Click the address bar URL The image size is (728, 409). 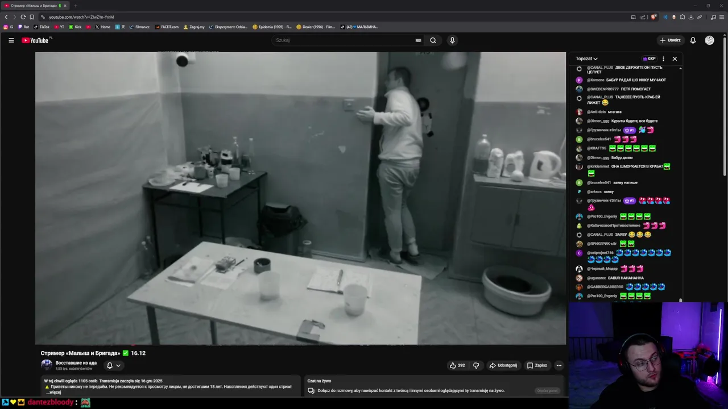tap(81, 17)
